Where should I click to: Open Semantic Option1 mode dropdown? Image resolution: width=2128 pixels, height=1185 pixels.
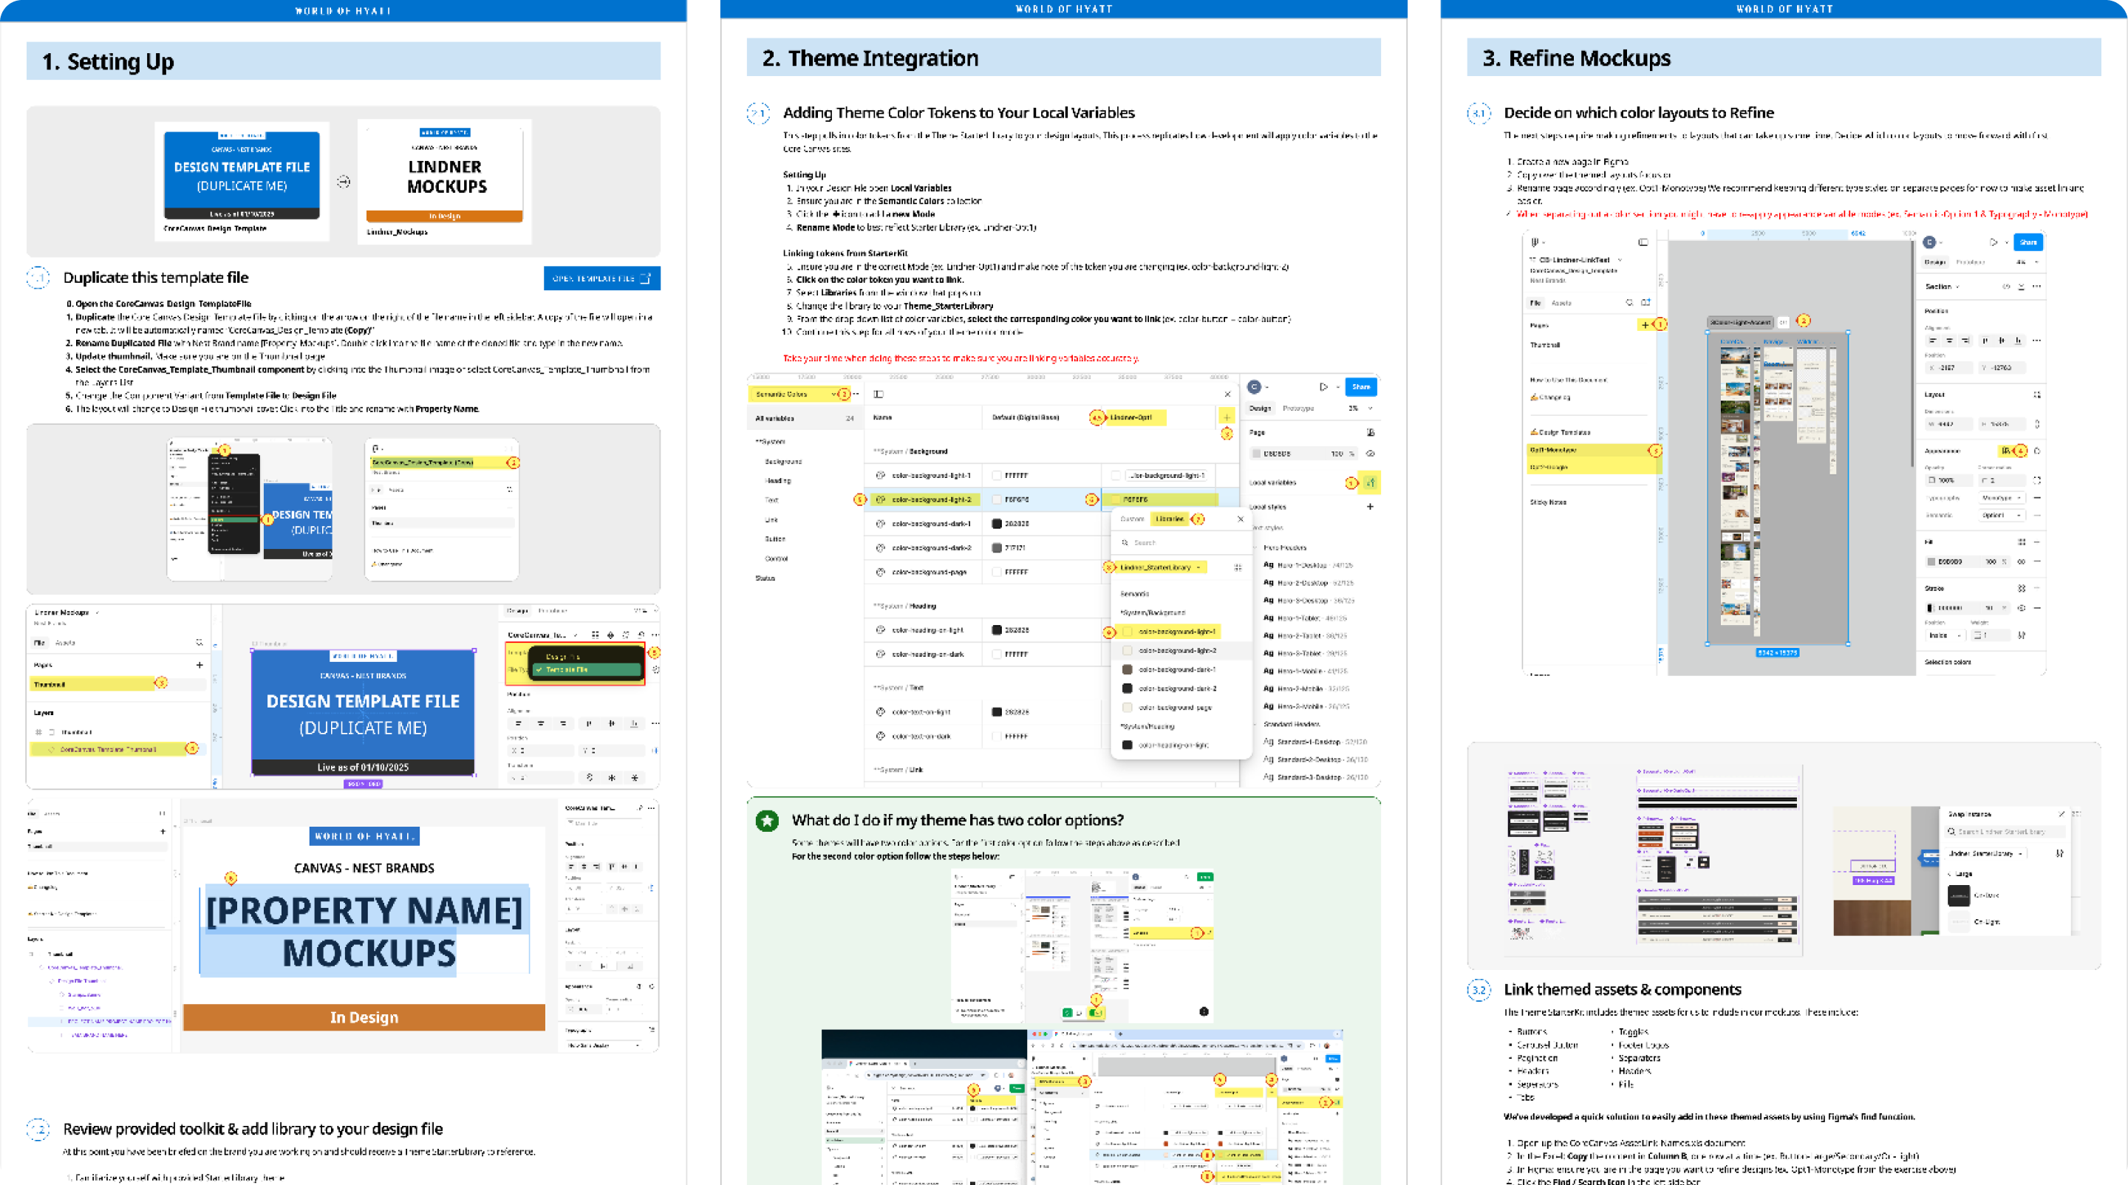(x=2002, y=515)
